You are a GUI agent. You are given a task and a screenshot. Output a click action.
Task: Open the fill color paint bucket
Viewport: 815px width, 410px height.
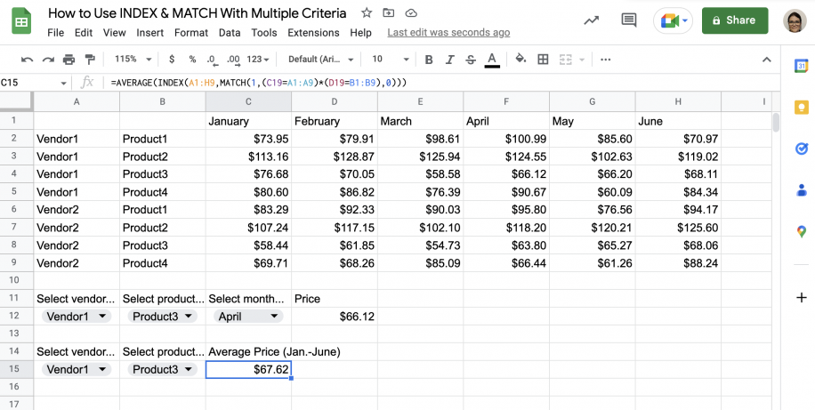tap(520, 59)
